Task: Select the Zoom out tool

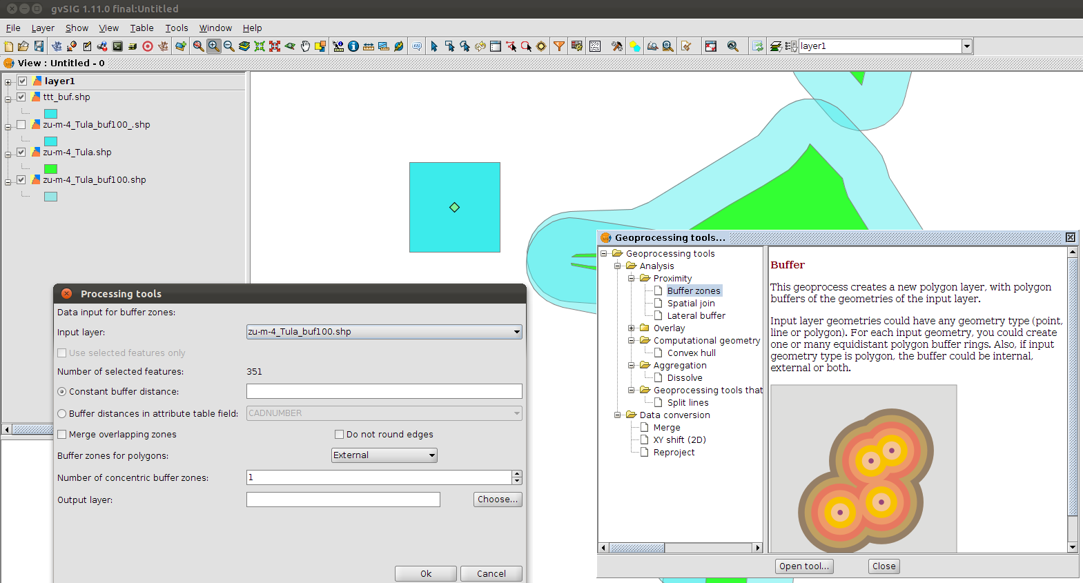Action: point(228,46)
